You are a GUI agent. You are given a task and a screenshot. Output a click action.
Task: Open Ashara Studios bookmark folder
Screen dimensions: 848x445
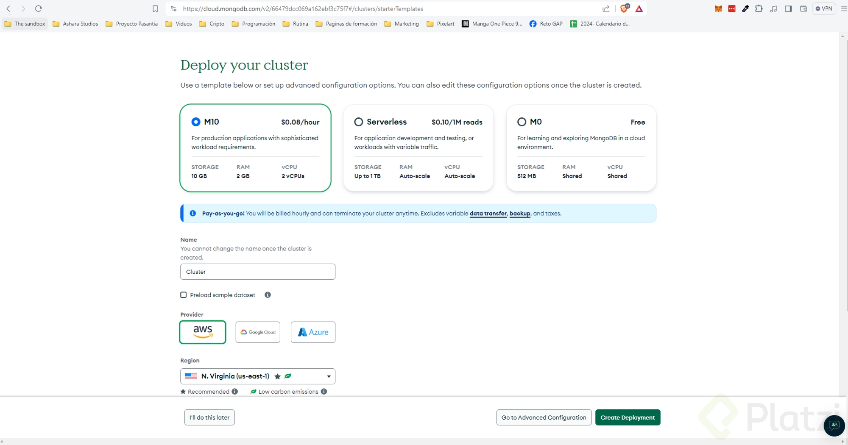click(75, 24)
